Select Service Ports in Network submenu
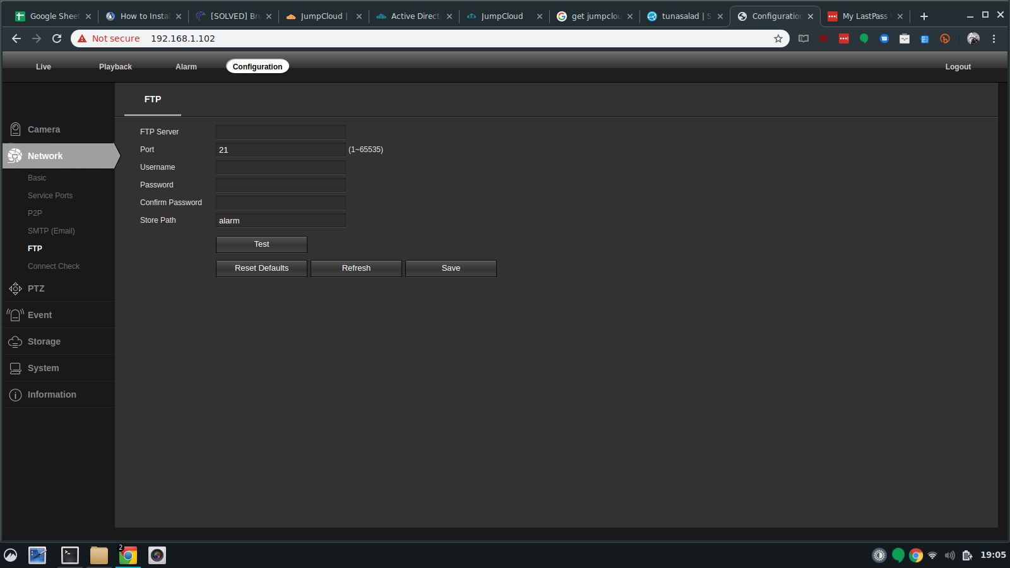Viewport: 1010px width, 568px height. [50, 196]
